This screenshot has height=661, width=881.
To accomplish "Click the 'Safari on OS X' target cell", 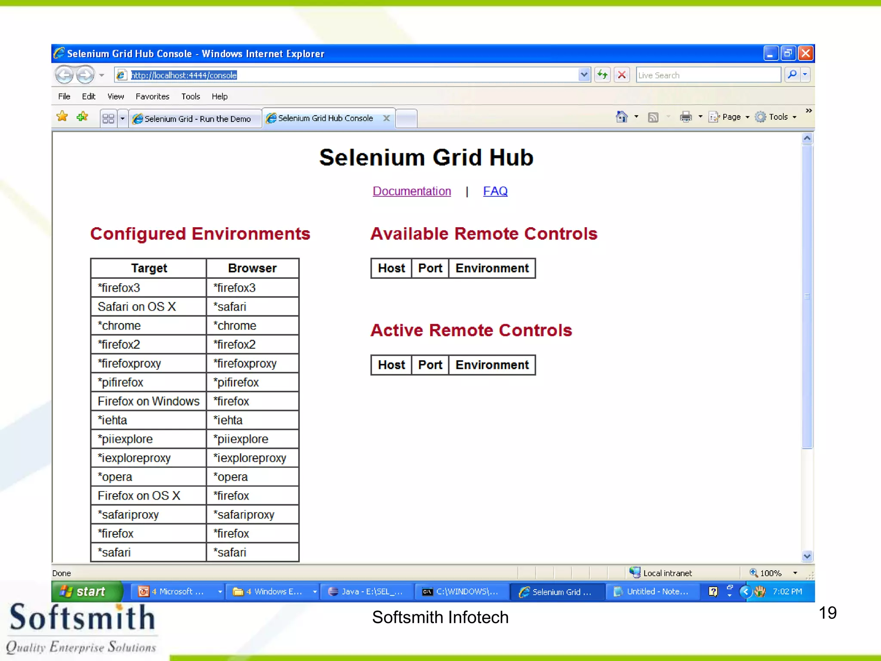I will click(148, 306).
